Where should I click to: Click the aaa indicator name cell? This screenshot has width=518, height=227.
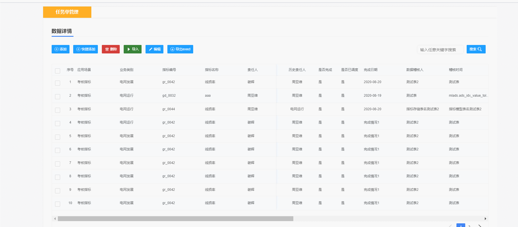[208, 96]
